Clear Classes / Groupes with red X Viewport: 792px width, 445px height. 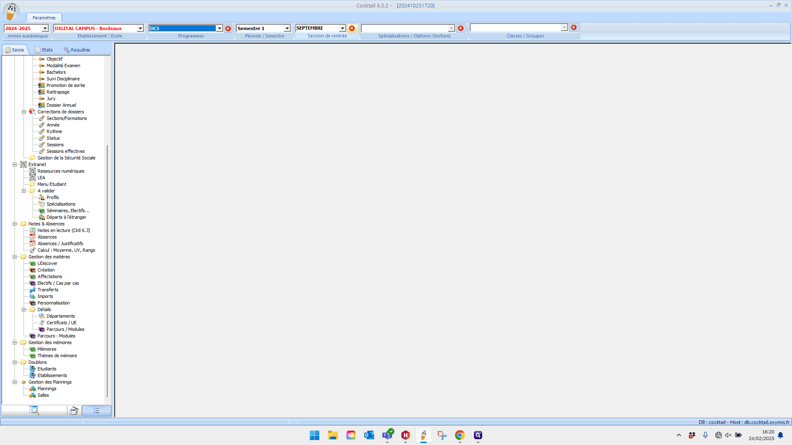pyautogui.click(x=574, y=27)
